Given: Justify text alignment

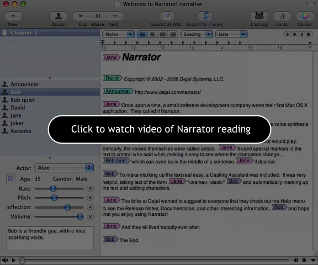Looking at the screenshot, I should click(x=163, y=34).
